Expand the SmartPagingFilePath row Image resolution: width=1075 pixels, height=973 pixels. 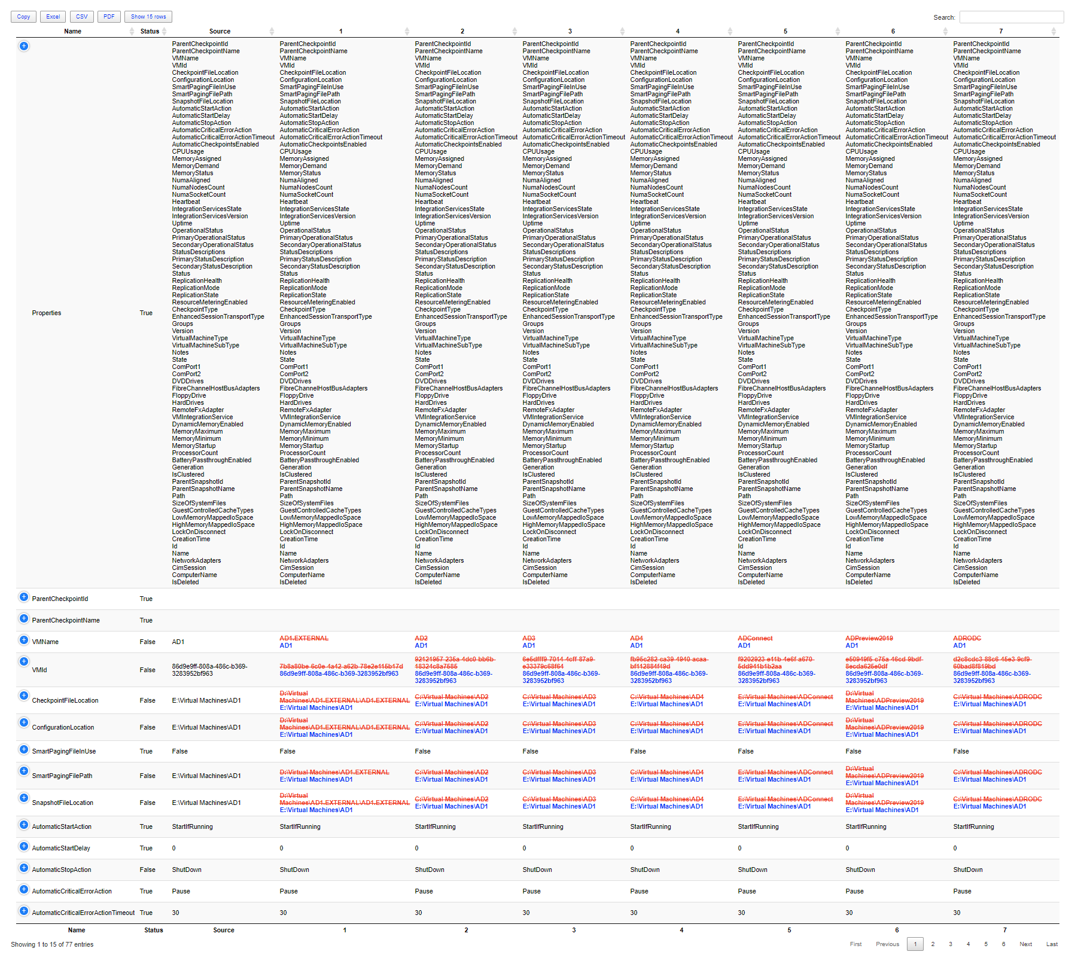click(x=24, y=771)
